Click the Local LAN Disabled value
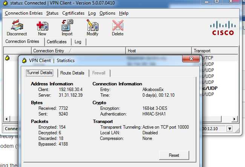The width and height of the screenshot is (245, 167). [150, 133]
